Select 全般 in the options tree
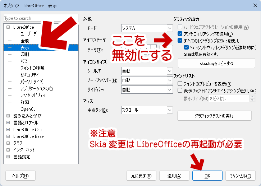Screen dimensions: 261x186 [x=25, y=41]
